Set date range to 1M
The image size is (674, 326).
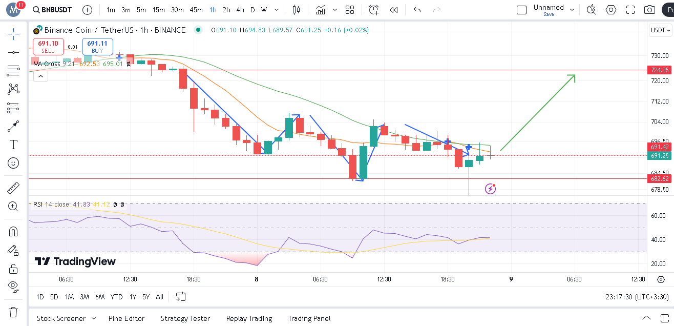70,297
